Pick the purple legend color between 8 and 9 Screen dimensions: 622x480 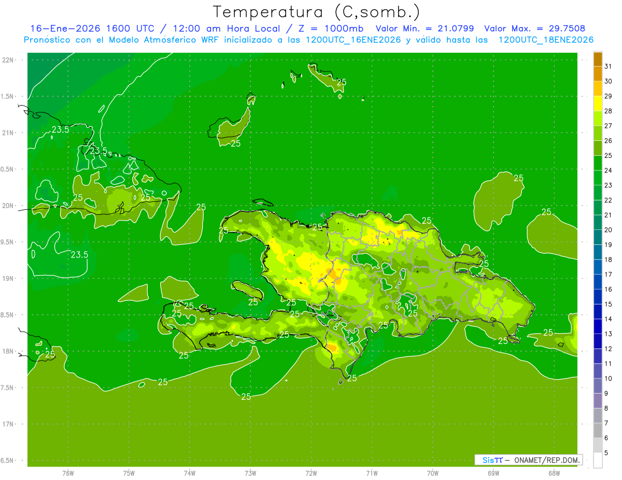tap(598, 401)
